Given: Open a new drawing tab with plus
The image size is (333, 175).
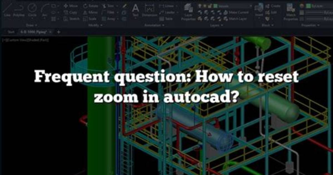Looking at the screenshot, I should point(59,32).
